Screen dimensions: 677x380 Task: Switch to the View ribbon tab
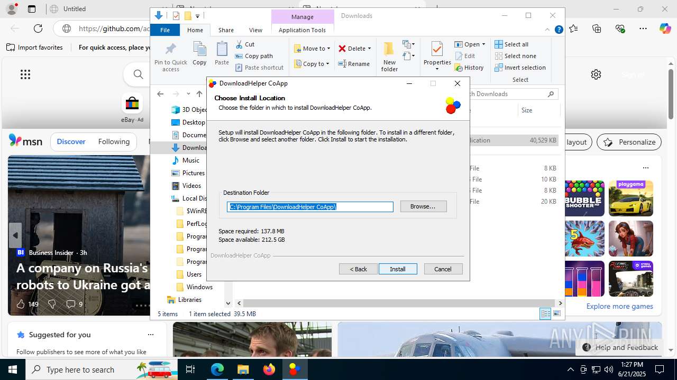point(255,30)
